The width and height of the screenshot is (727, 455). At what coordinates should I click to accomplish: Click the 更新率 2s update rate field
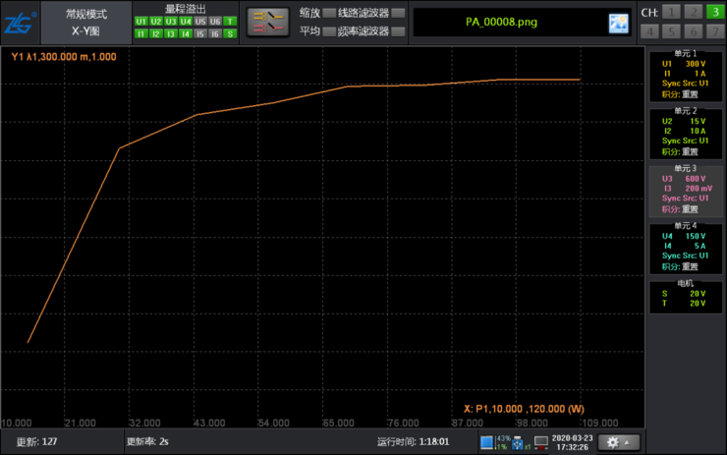148,441
